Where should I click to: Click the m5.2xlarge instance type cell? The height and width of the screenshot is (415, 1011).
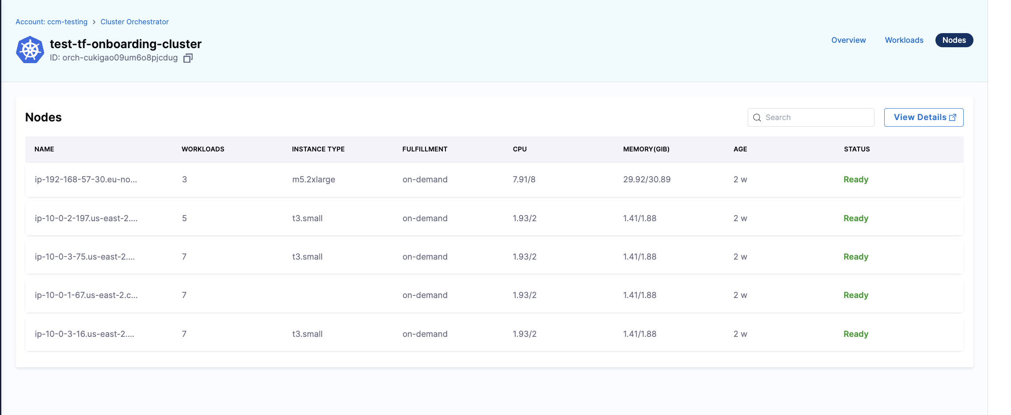313,180
